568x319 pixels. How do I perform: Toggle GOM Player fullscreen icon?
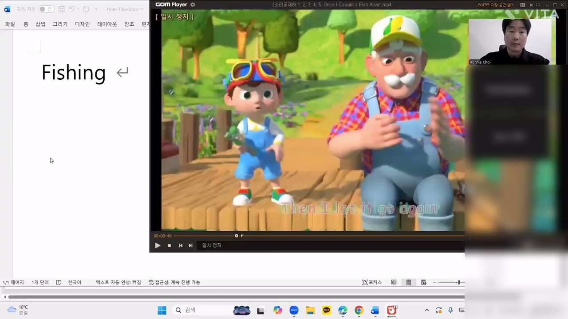[x=538, y=4]
